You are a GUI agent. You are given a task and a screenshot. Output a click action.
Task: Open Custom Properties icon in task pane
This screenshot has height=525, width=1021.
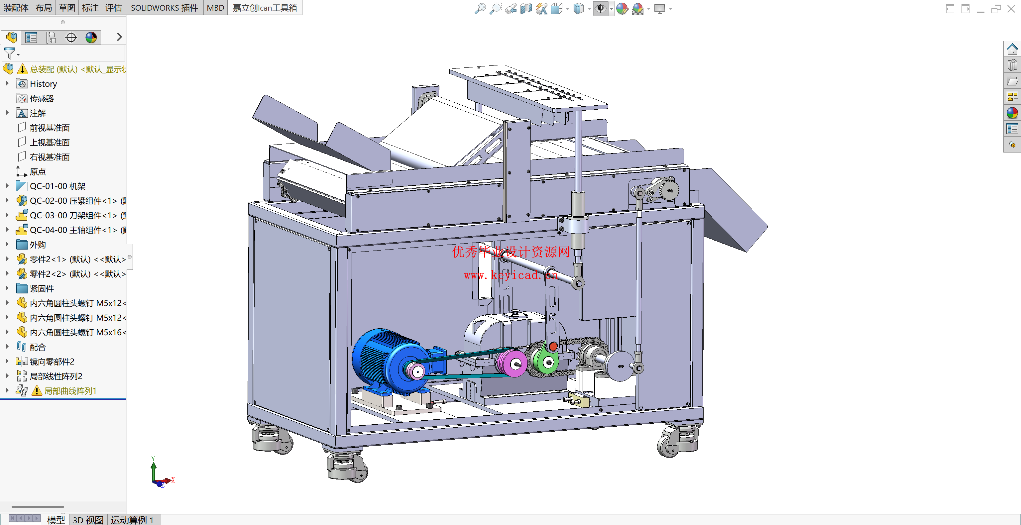click(1012, 129)
